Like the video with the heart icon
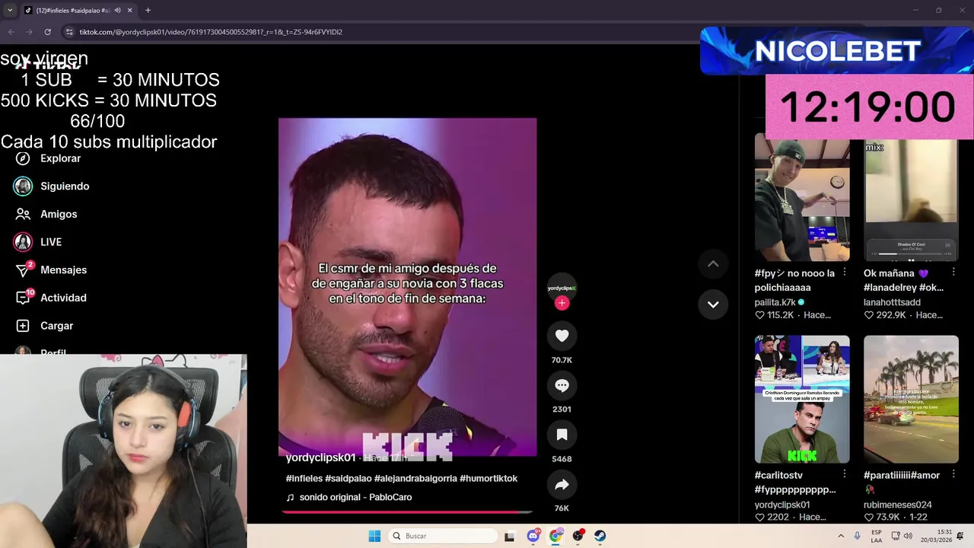 (x=562, y=336)
